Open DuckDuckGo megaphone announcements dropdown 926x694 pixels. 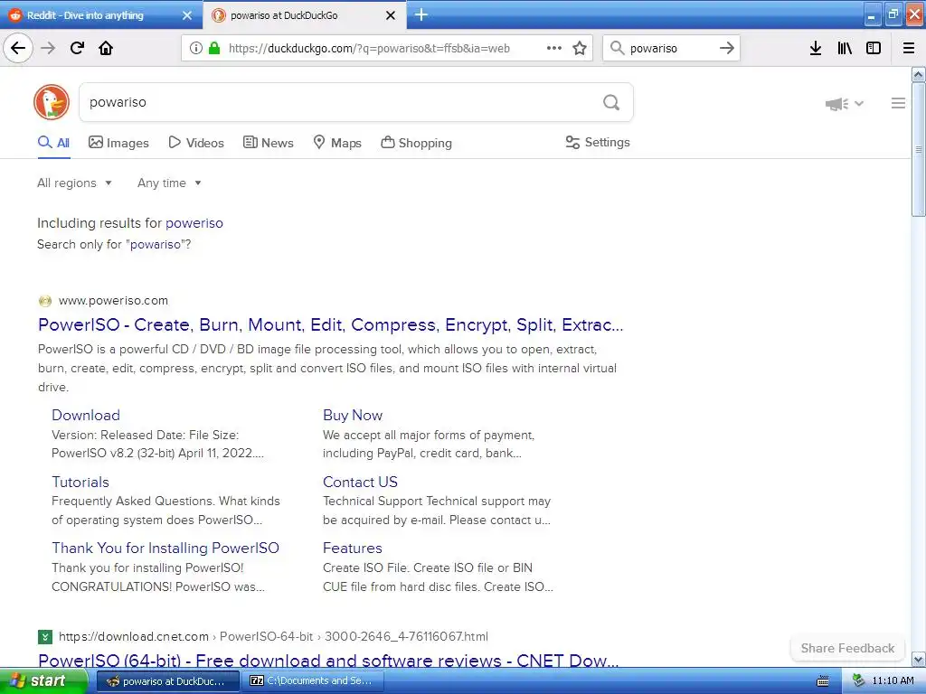click(844, 104)
